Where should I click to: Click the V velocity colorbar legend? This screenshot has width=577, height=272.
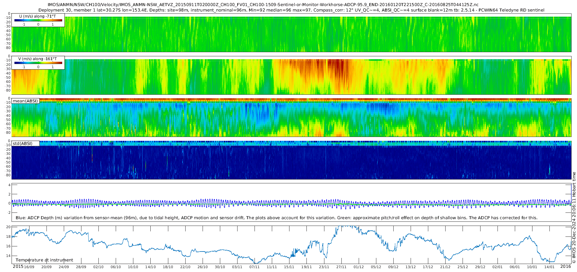[38, 63]
